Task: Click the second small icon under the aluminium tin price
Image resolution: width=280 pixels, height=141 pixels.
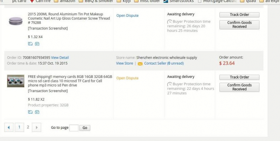Action: click(37, 44)
